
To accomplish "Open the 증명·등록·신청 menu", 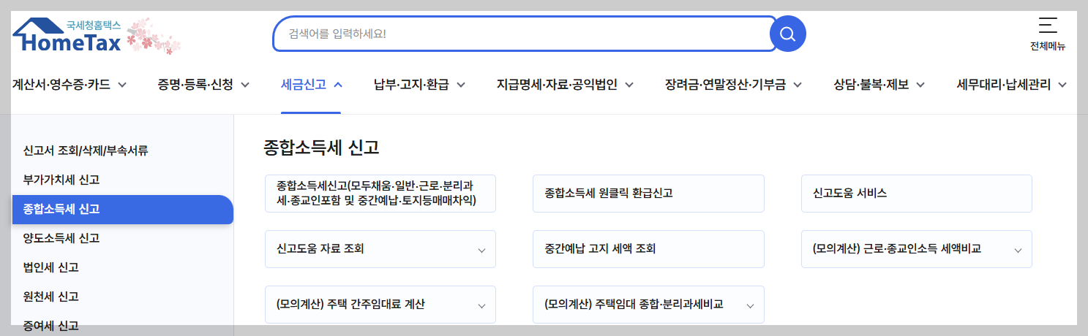I will (204, 85).
